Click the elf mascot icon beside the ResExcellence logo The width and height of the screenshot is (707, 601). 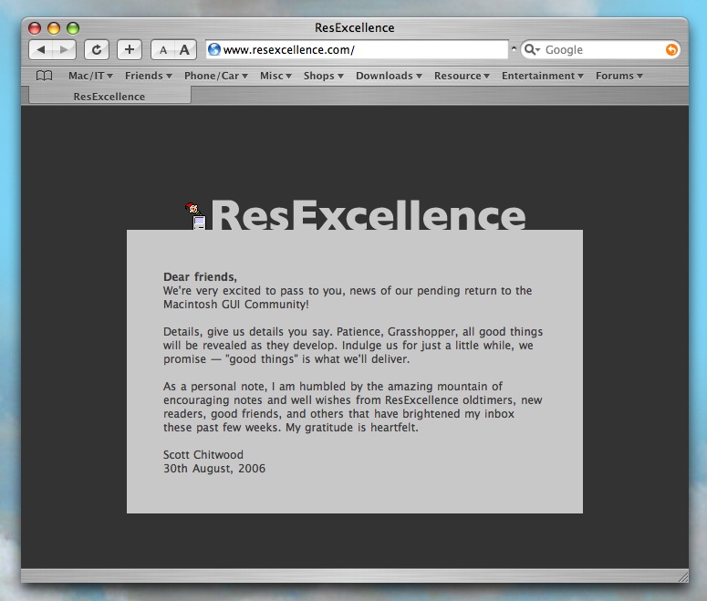pyautogui.click(x=195, y=215)
